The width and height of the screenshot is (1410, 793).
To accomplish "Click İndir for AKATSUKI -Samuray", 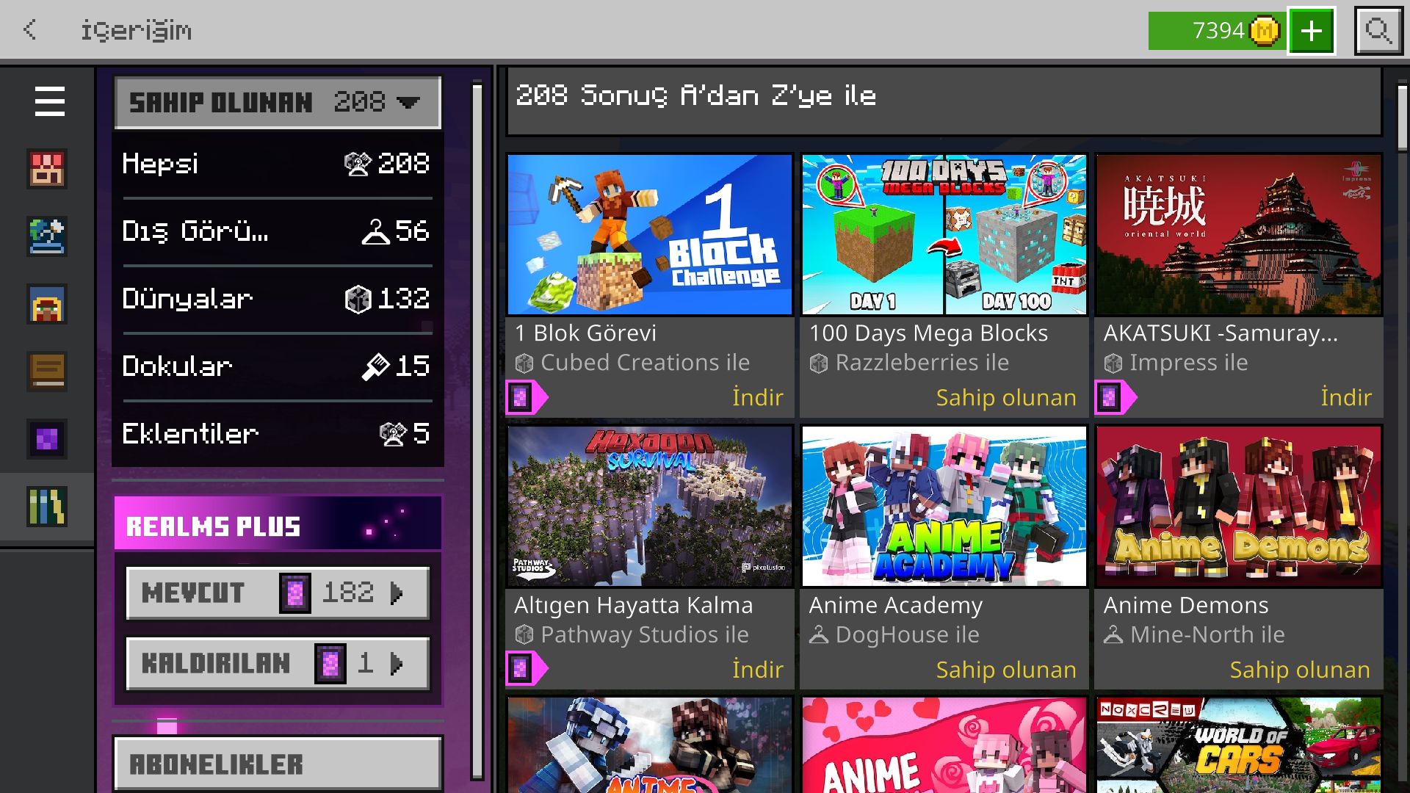I will pyautogui.click(x=1346, y=397).
